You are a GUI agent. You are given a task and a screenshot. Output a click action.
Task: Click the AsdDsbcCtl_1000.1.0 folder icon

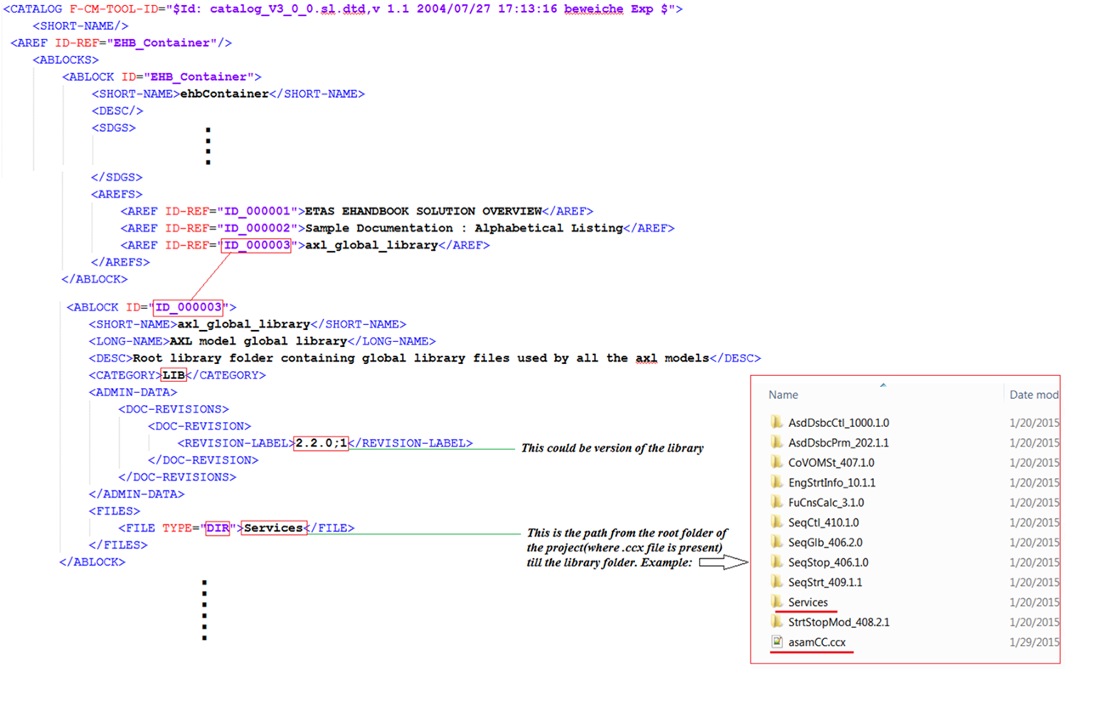pos(776,423)
